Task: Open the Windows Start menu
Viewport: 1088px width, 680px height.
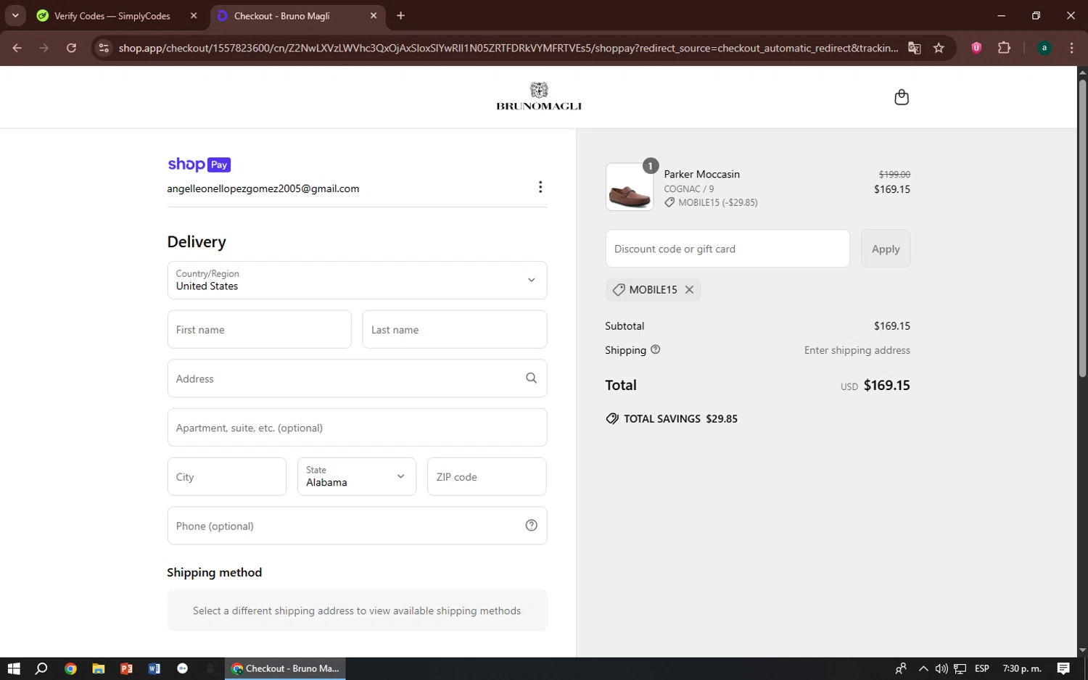Action: 14,668
